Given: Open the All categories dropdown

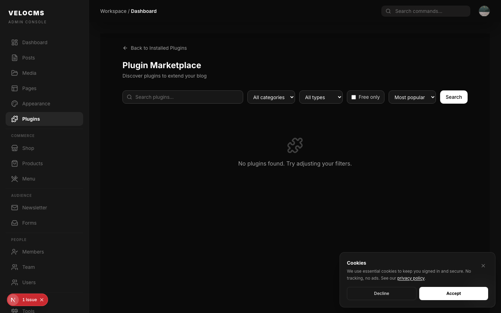Looking at the screenshot, I should coord(271,97).
